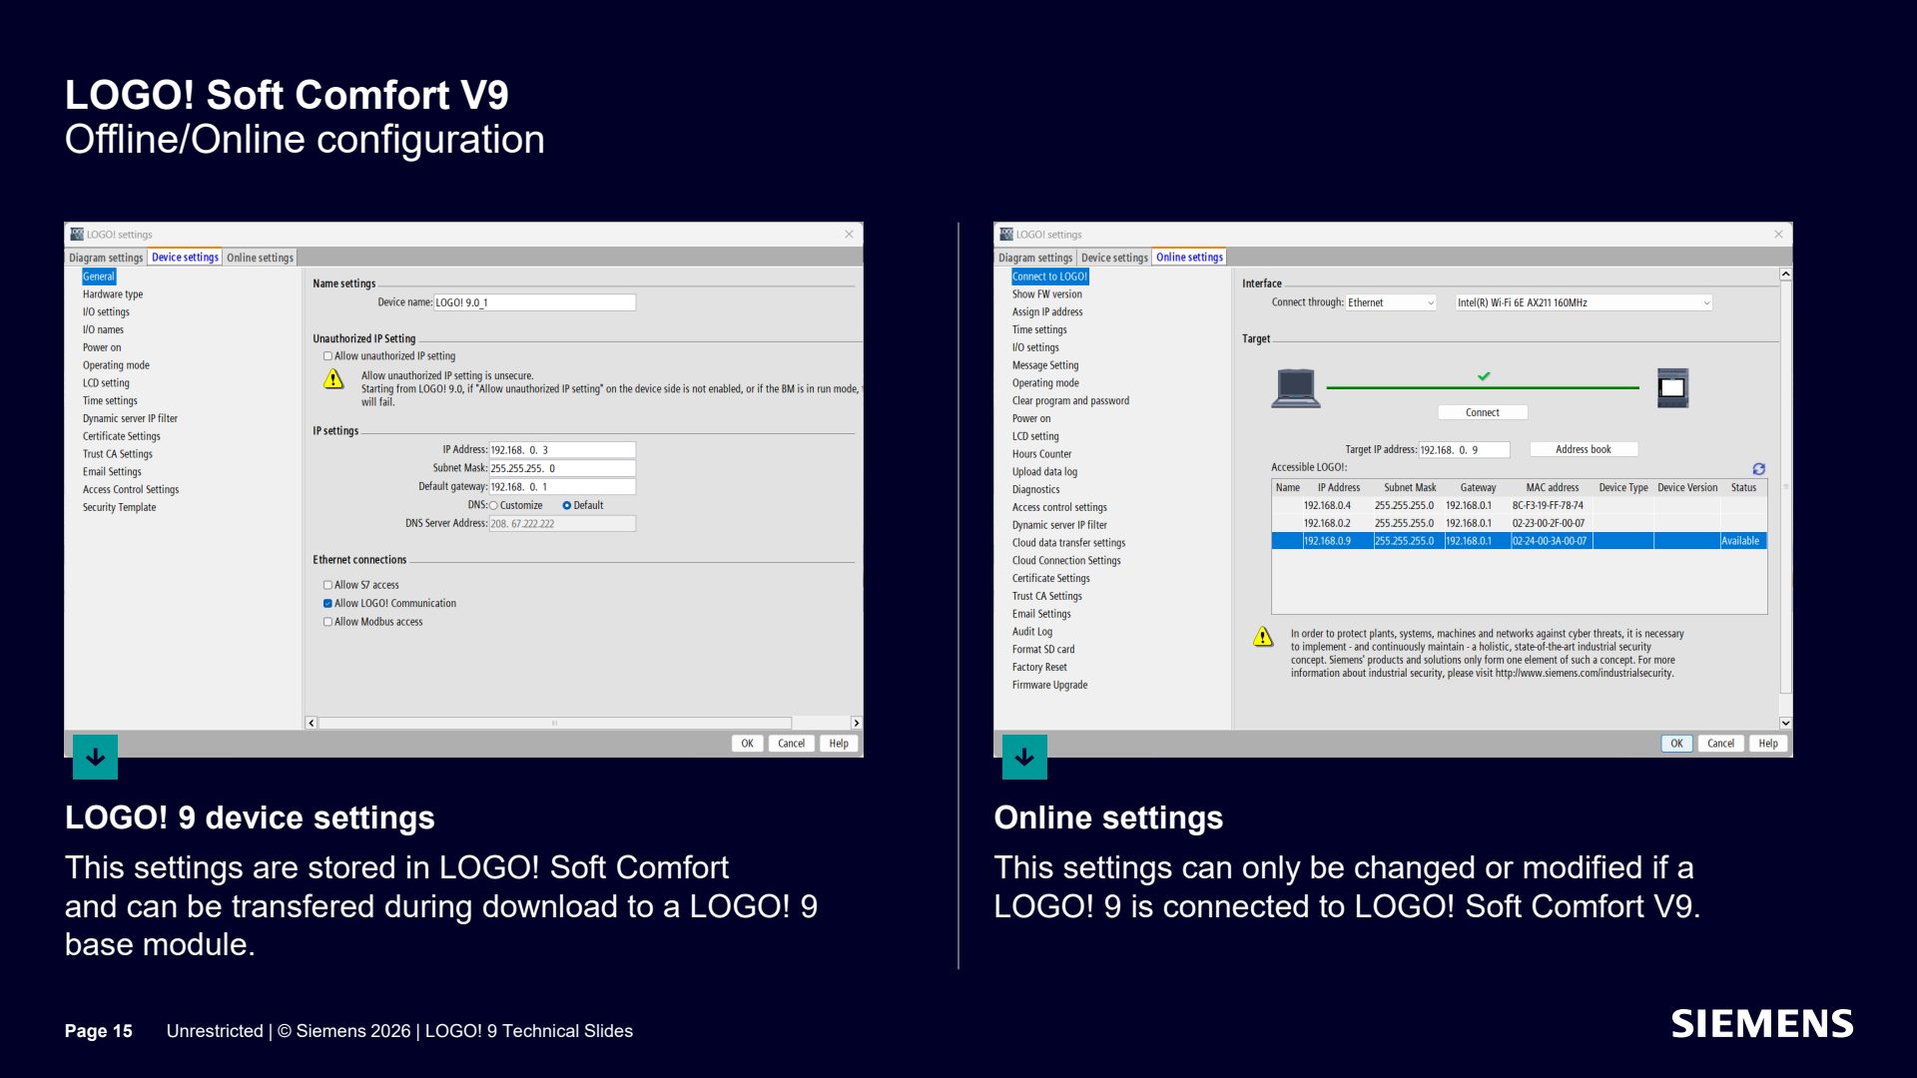The image size is (1917, 1078).
Task: Tick the Allow S7 access checkbox
Action: (327, 585)
